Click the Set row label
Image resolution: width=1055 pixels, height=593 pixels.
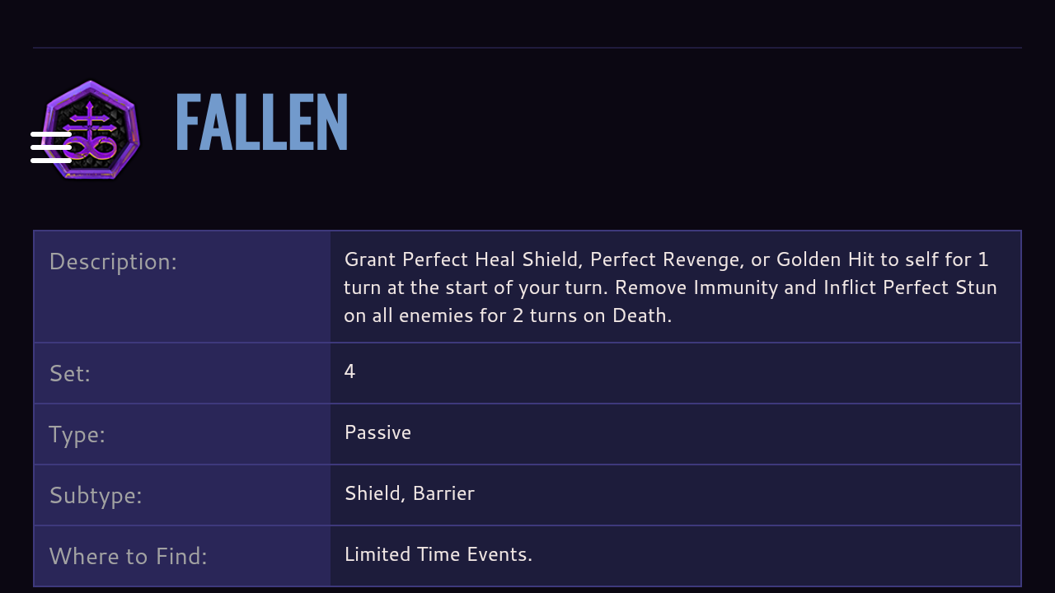(x=69, y=374)
